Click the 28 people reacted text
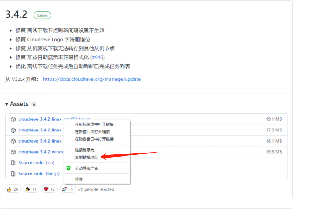311x209 pixels. (x=96, y=189)
